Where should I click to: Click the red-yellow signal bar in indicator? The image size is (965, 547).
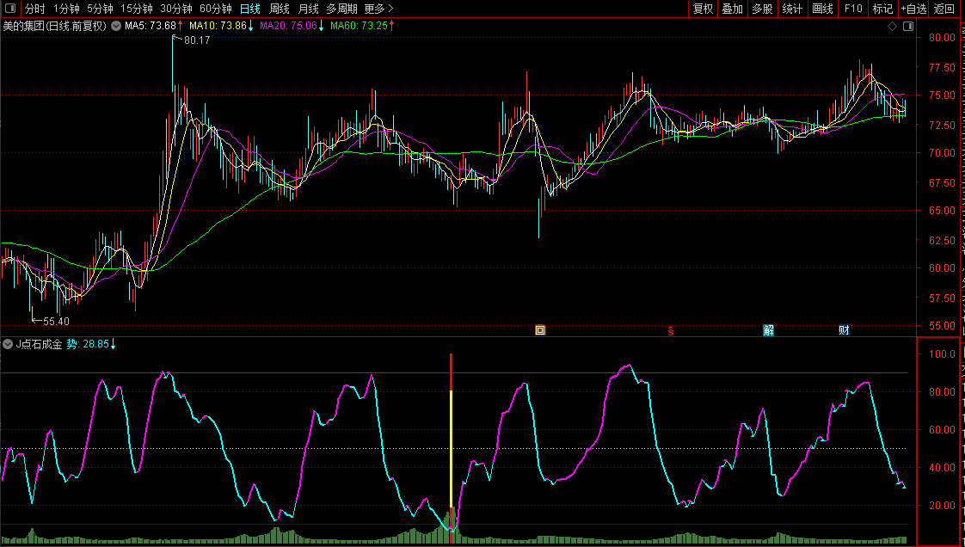click(x=451, y=447)
